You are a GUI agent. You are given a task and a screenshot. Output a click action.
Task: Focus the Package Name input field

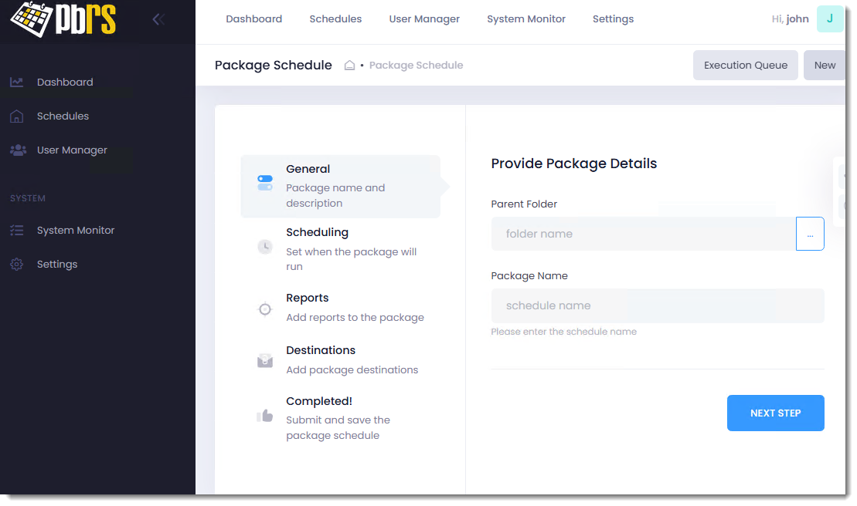tap(657, 306)
